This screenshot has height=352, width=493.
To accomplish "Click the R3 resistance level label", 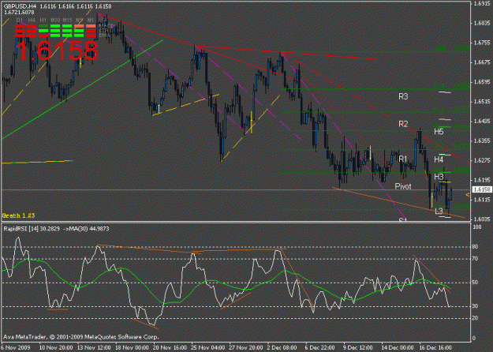I will [403, 97].
